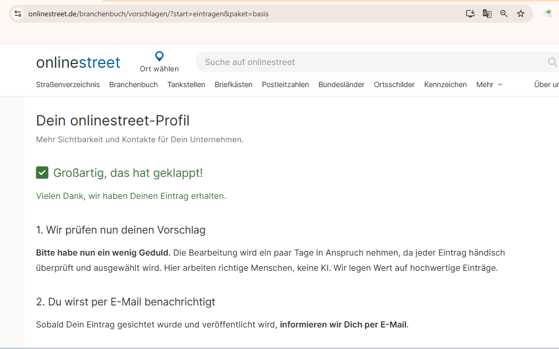Open Ortsschilder in the navigation

click(x=394, y=84)
